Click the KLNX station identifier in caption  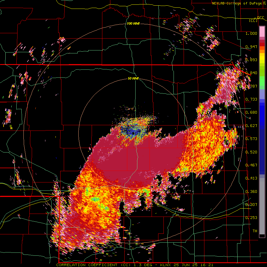tap(166, 265)
